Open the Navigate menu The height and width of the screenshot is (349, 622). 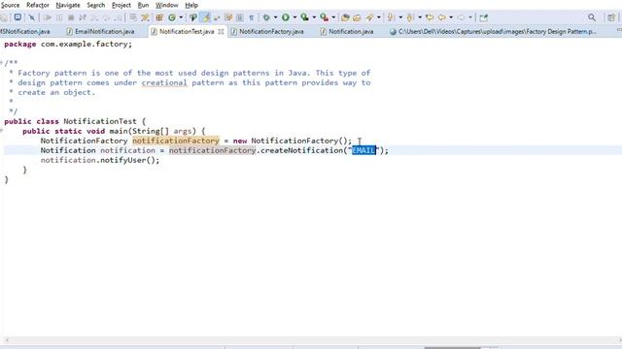pyautogui.click(x=68, y=5)
